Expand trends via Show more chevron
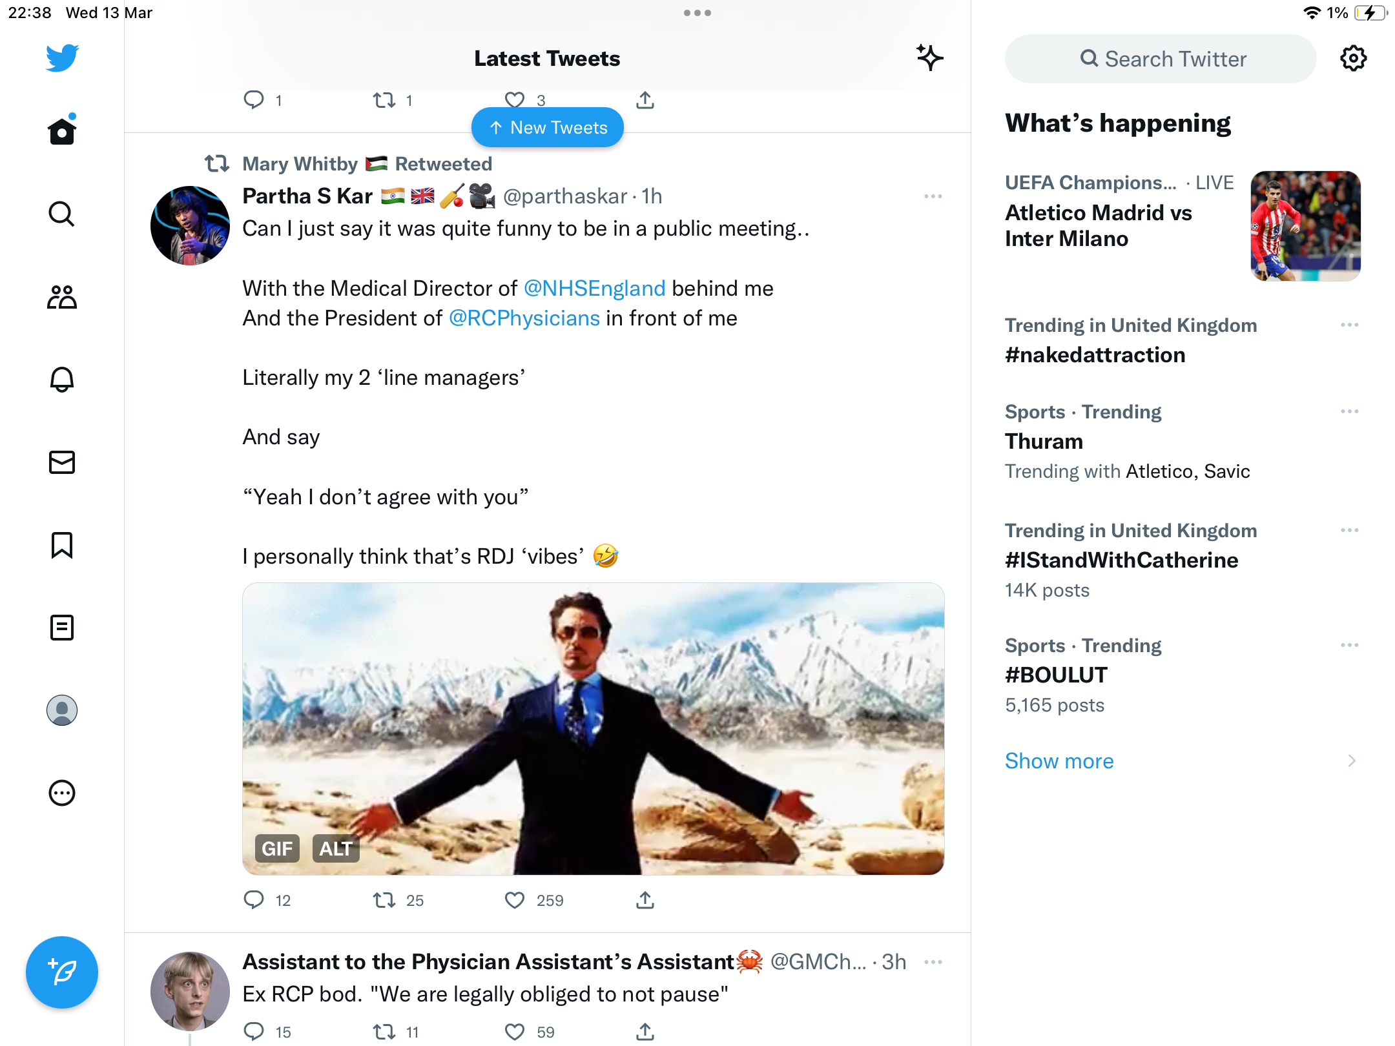This screenshot has width=1395, height=1046. click(x=1352, y=761)
